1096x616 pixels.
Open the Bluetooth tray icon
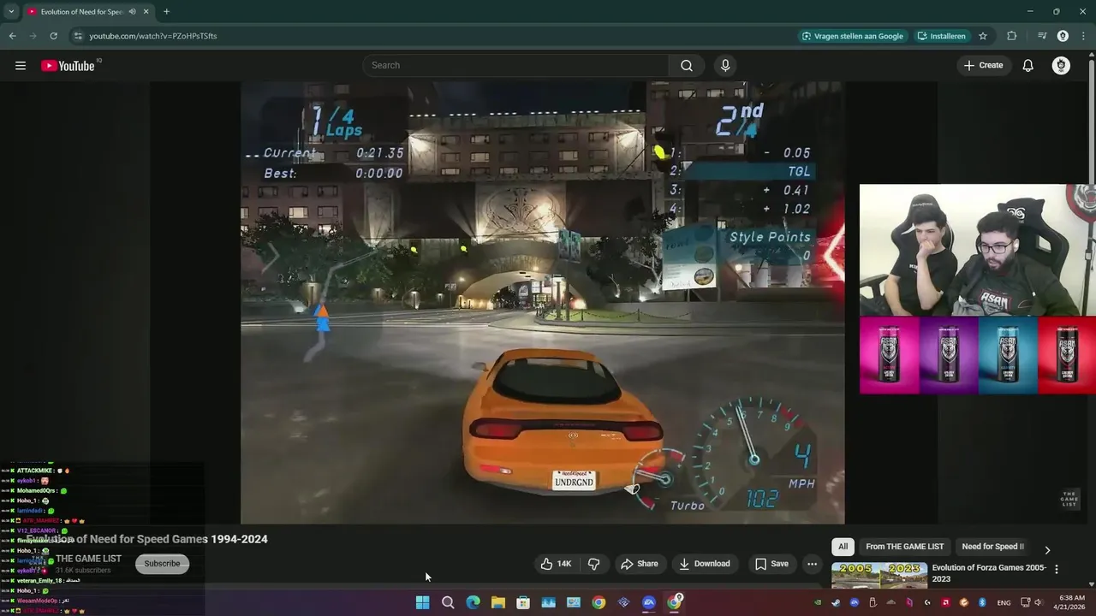[x=982, y=602]
